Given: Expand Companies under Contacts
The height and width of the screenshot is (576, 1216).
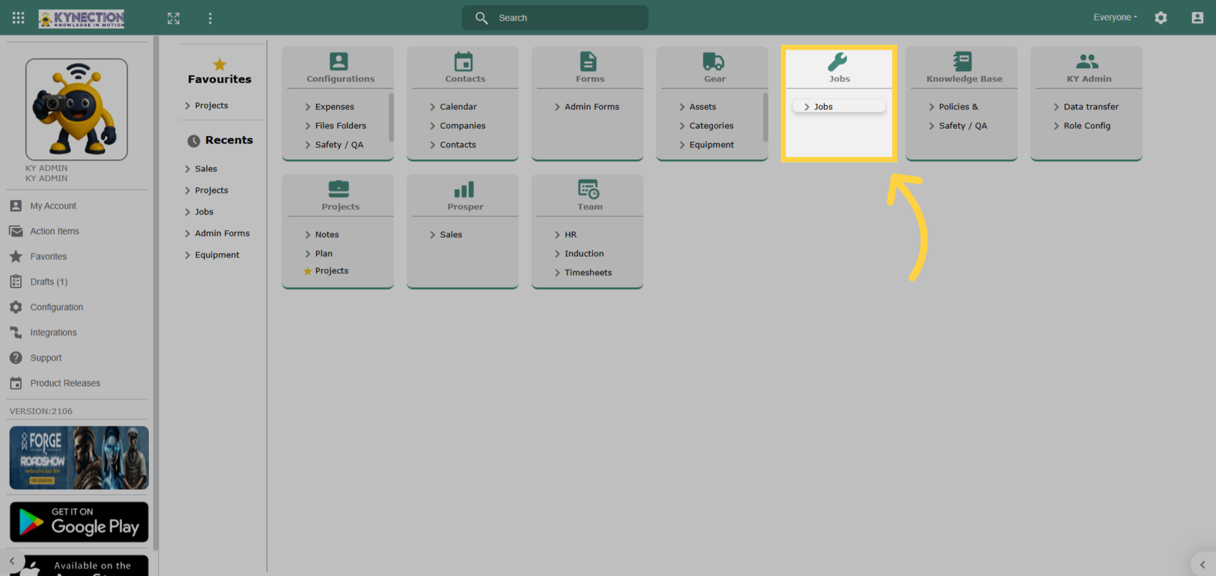Looking at the screenshot, I should click(x=458, y=126).
